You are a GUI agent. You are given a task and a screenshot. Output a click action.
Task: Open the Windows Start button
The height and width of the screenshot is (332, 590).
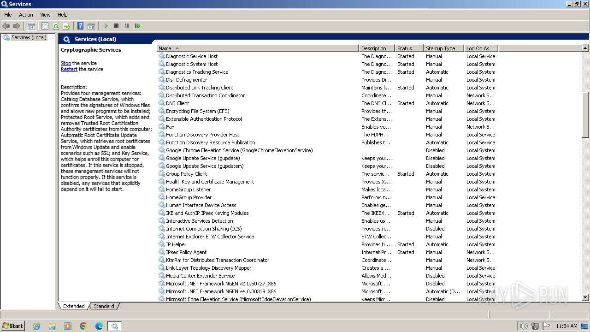(x=12, y=326)
